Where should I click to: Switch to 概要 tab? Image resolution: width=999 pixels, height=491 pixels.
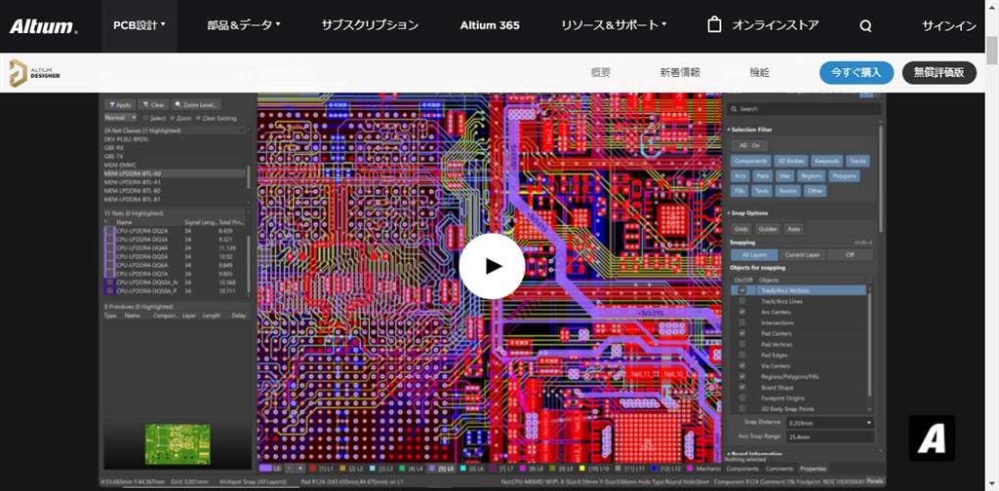601,72
